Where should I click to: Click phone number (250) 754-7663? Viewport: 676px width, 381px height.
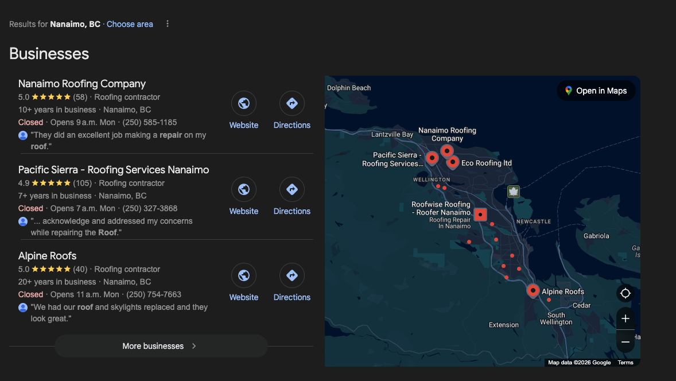click(x=153, y=294)
